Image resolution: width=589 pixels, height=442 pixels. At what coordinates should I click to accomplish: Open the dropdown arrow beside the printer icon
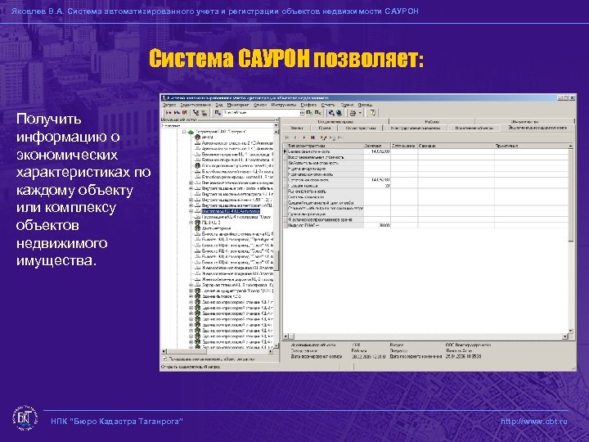[x=360, y=112]
